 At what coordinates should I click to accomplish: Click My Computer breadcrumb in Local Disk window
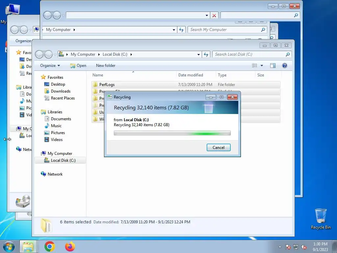point(83,54)
